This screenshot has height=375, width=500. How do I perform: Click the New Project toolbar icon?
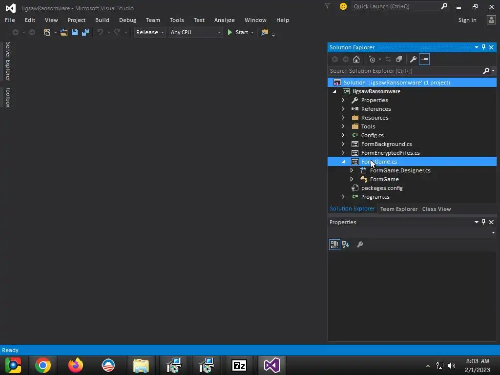[47, 32]
